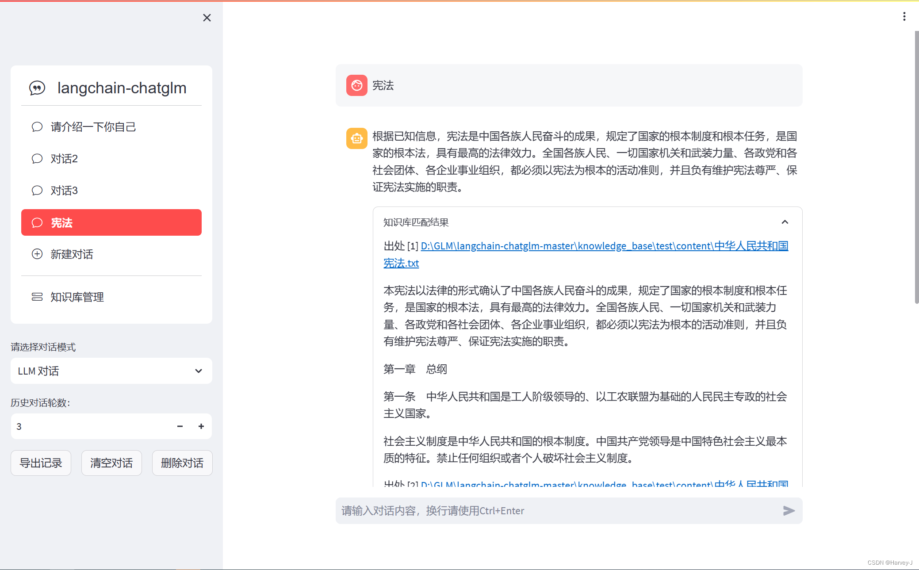The width and height of the screenshot is (919, 570).
Task: Open the 出处 [1] 中华人民共和国宪法.txt link
Action: (604, 246)
